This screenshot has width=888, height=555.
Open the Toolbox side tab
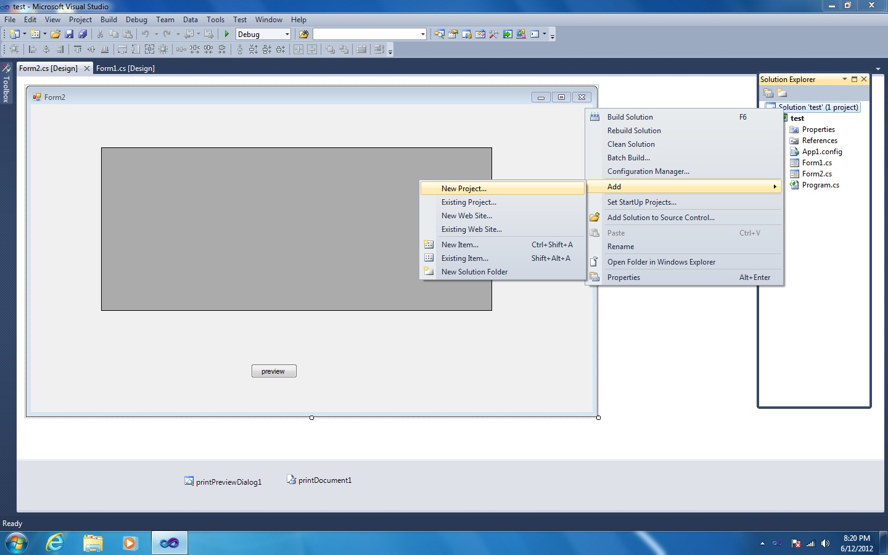coord(6,83)
